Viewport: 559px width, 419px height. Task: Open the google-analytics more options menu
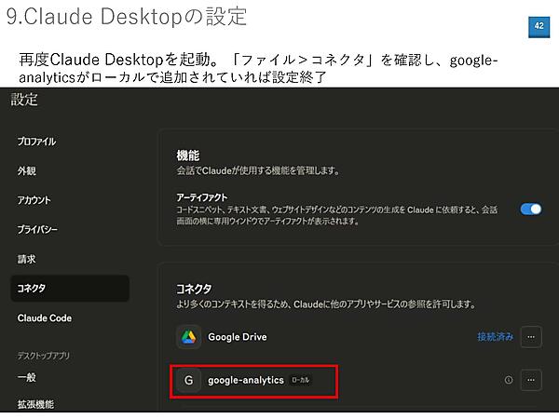click(x=531, y=380)
